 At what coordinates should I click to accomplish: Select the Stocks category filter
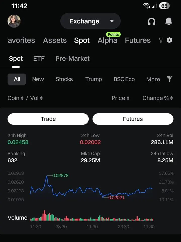(64, 79)
